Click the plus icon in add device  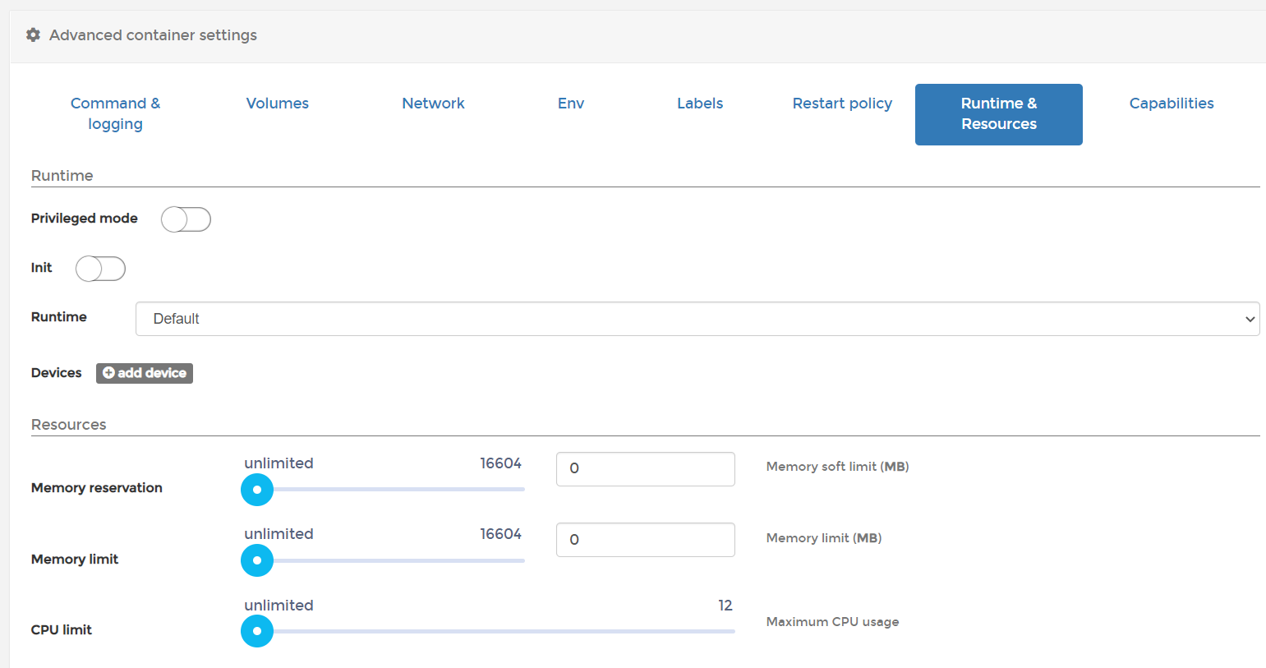tap(108, 373)
